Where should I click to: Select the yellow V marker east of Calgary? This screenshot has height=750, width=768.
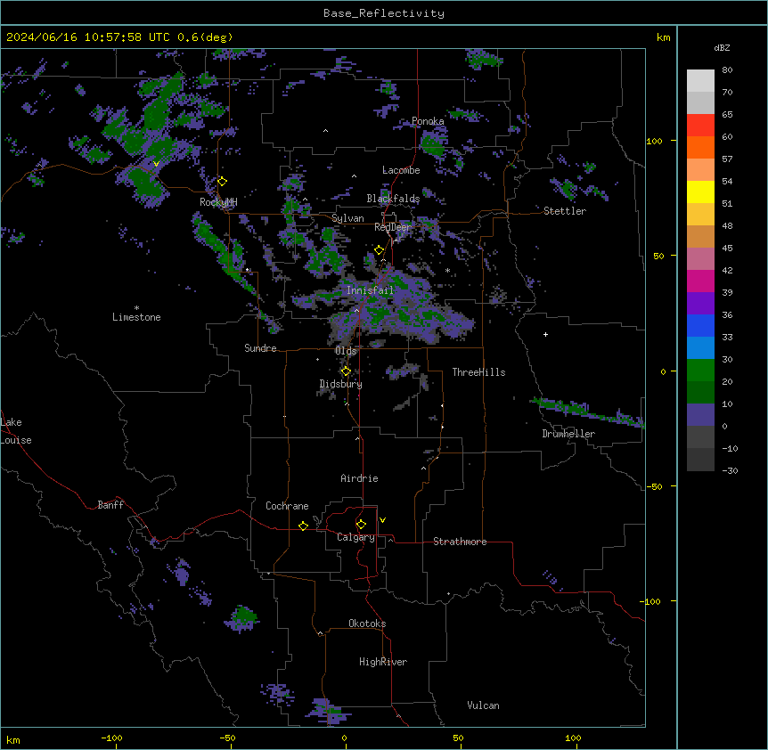(x=382, y=520)
